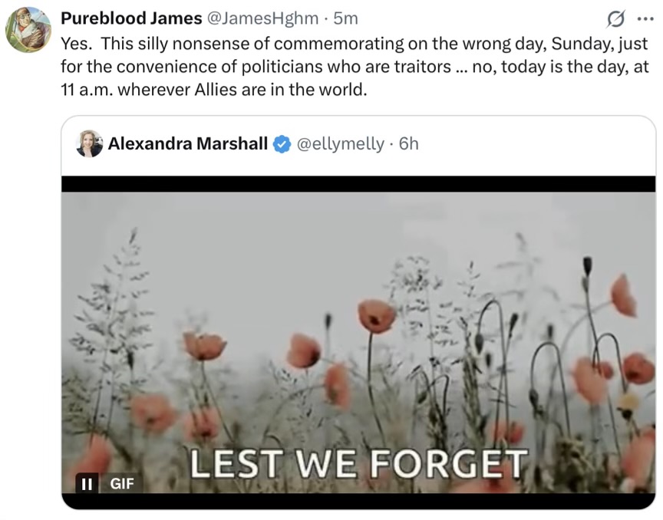Pause the poppy GIF playback
This screenshot has height=520, width=663.
click(87, 483)
